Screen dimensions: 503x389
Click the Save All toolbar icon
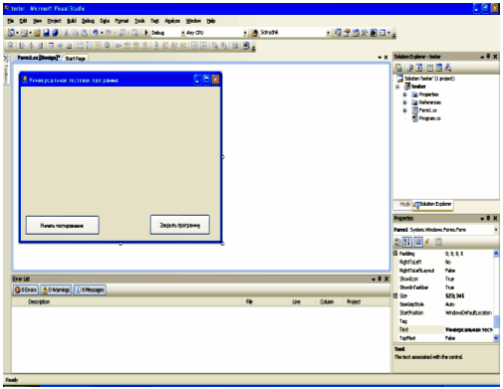[x=55, y=33]
